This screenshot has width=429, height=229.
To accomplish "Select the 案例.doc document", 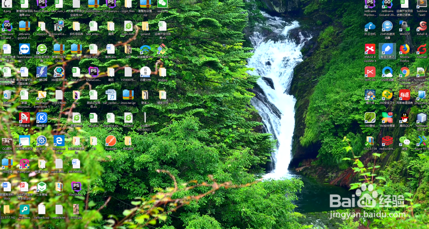I will point(111,49).
